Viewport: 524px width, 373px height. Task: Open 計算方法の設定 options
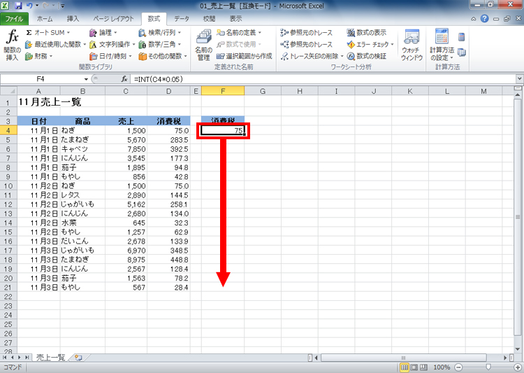pyautogui.click(x=442, y=45)
